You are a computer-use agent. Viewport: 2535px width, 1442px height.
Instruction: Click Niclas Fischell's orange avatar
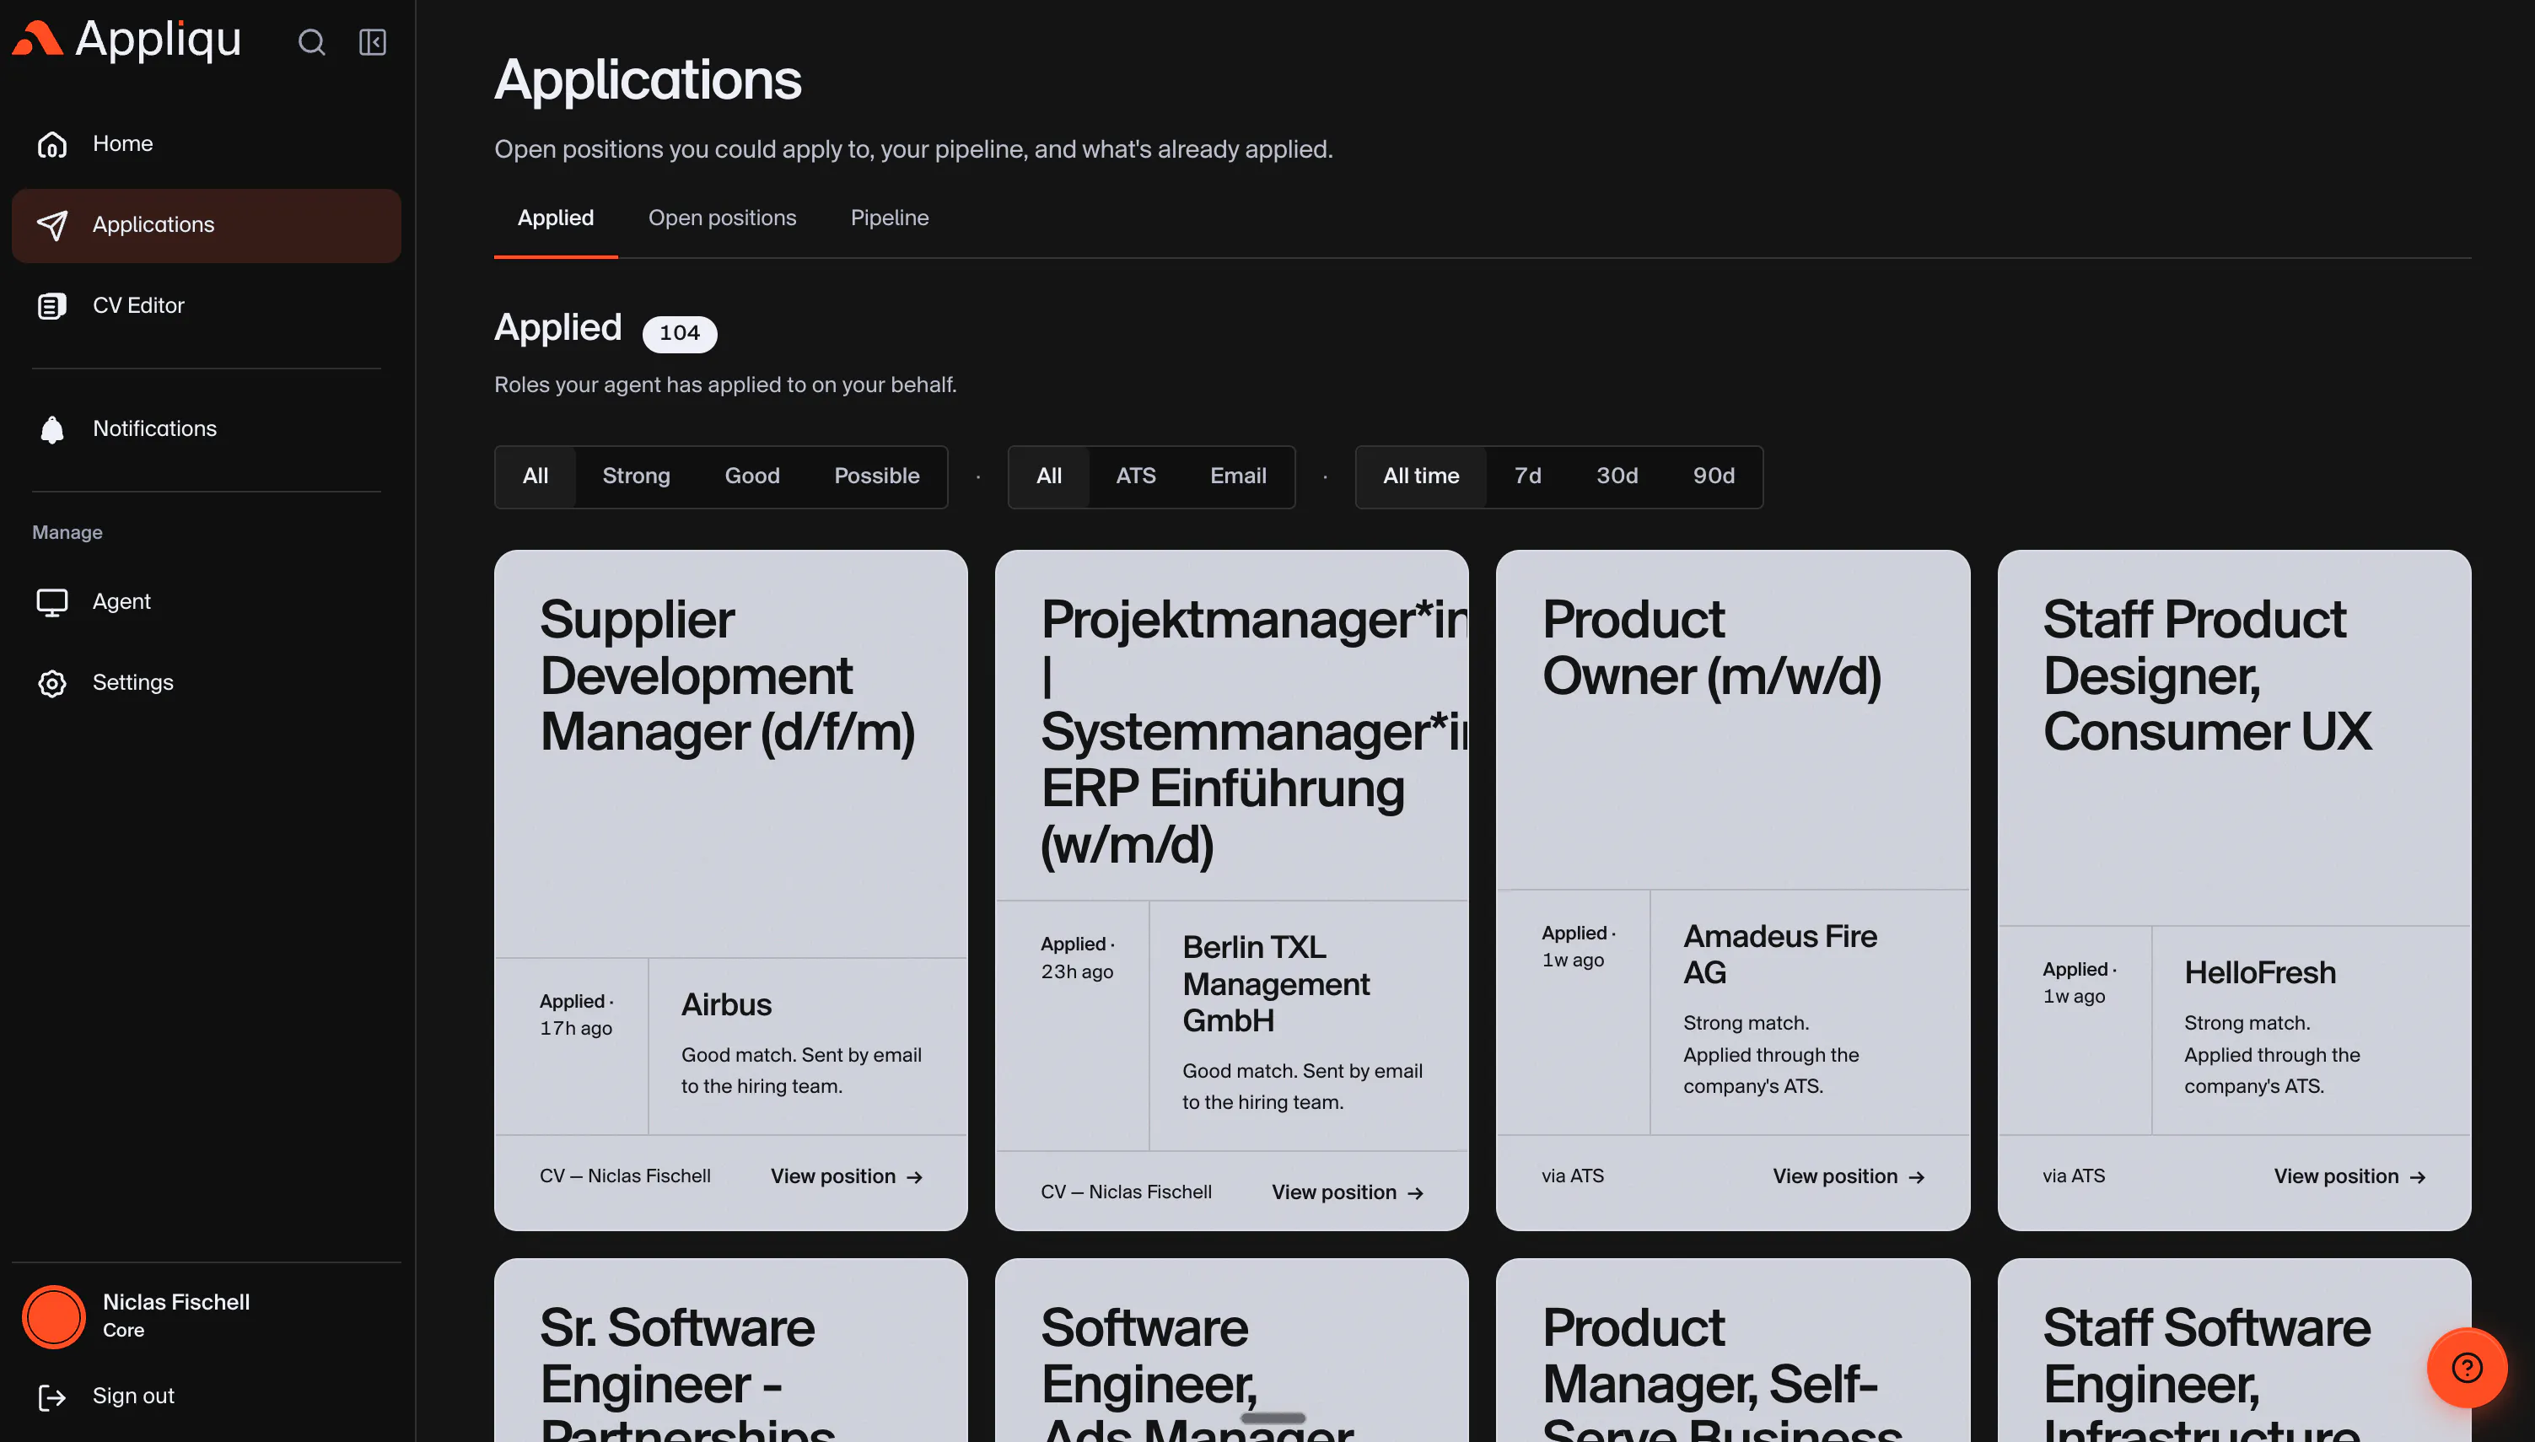click(x=55, y=1316)
